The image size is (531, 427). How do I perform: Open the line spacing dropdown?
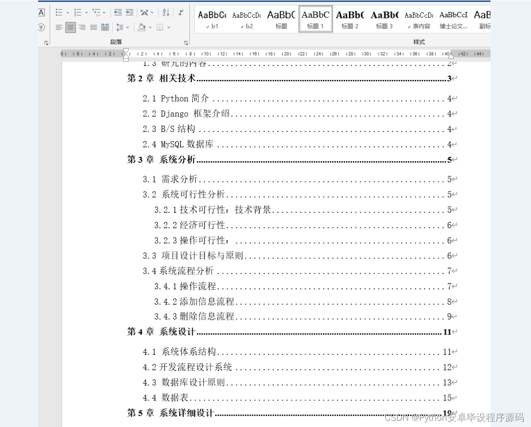click(x=127, y=27)
